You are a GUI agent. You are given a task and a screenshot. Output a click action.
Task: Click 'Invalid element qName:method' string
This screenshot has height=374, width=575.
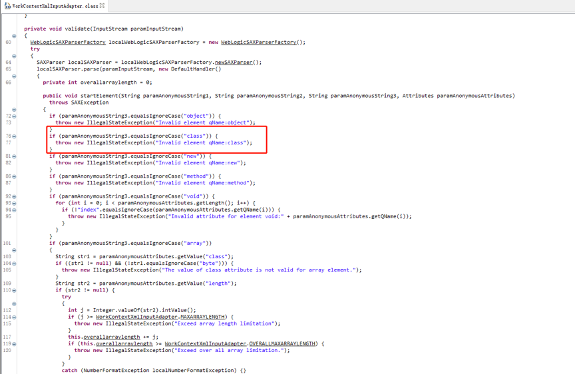(204, 183)
